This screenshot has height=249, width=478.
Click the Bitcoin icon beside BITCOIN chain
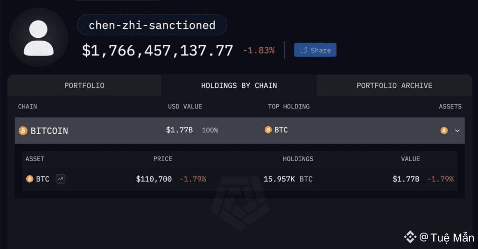[x=23, y=131]
